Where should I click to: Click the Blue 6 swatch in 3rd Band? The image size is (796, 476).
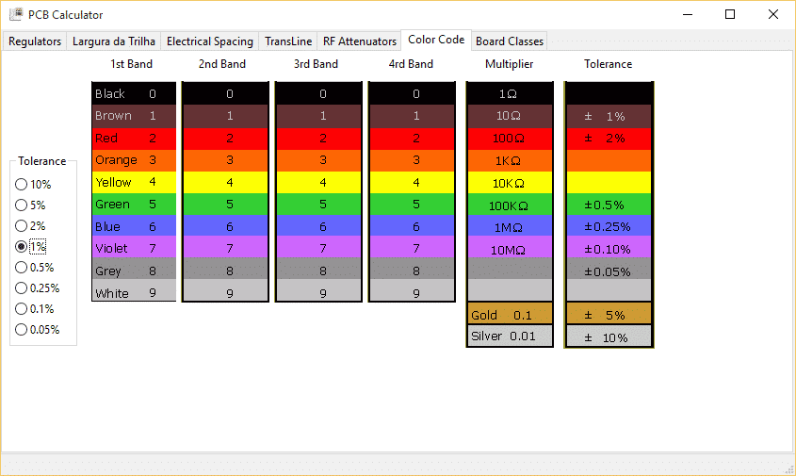pyautogui.click(x=322, y=227)
